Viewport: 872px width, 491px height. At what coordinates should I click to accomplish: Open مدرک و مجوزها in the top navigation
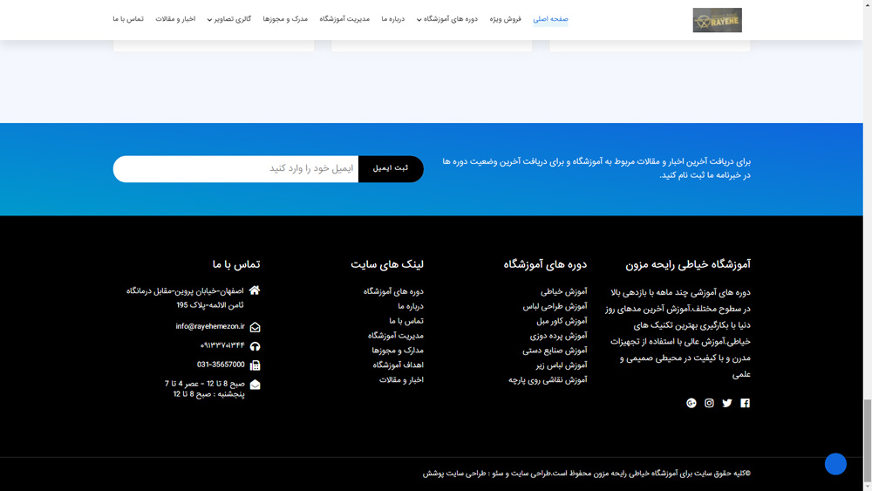[x=285, y=19]
